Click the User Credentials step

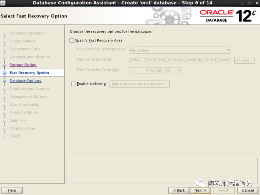click(x=25, y=105)
